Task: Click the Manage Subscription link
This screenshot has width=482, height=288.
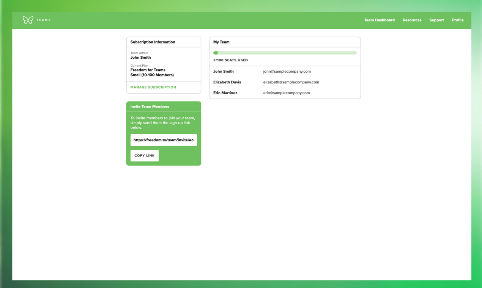Action: point(153,87)
